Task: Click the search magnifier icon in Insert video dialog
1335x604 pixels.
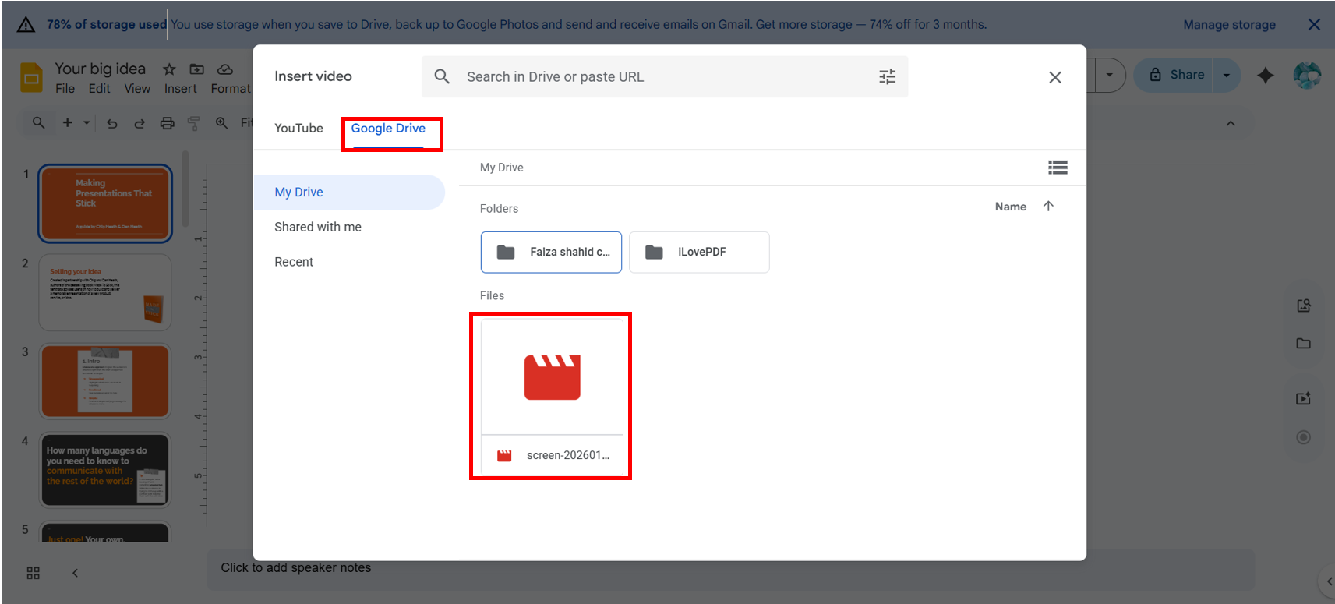Action: coord(442,76)
